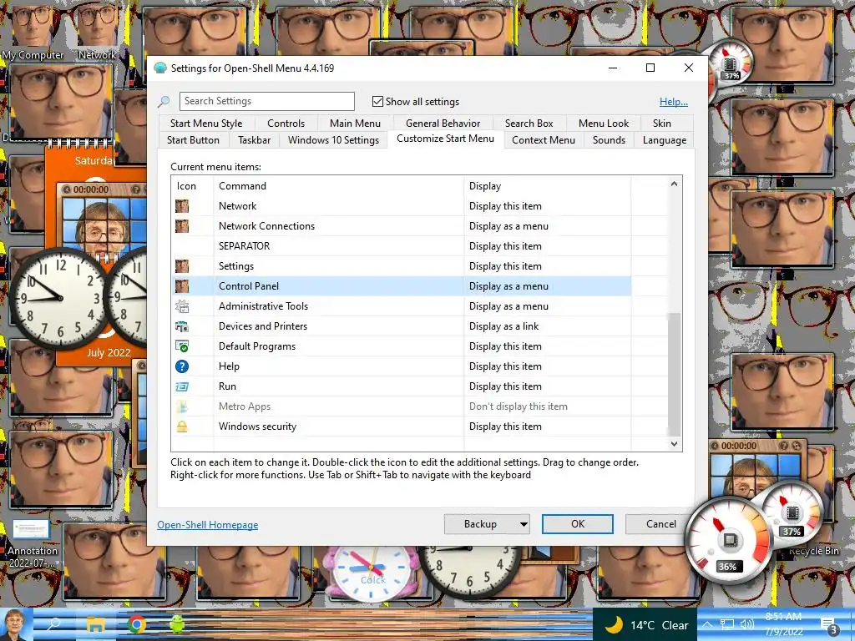Change Display value for Control Panel
Image resolution: width=855 pixels, height=641 pixels.
(508, 286)
